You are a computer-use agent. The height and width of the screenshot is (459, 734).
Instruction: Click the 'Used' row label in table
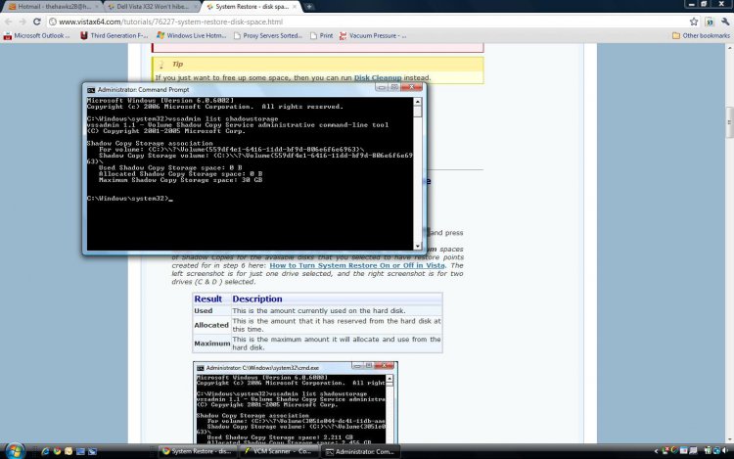point(204,310)
